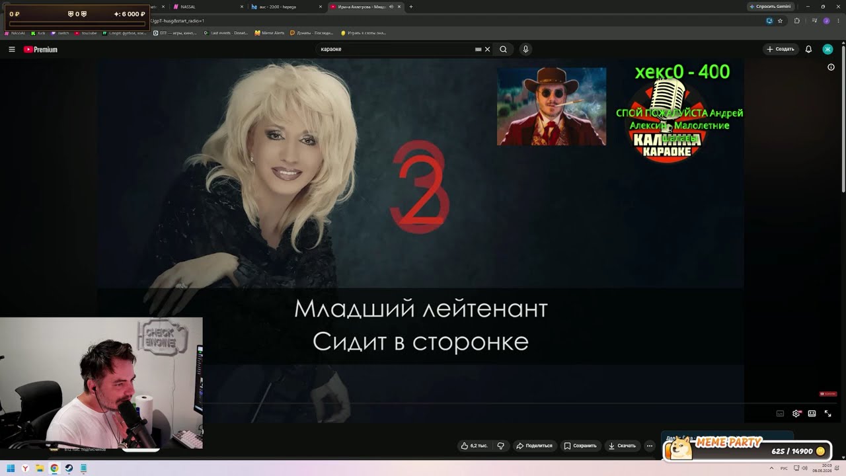Click the cowboy hat thumbnail overlay
The height and width of the screenshot is (476, 846).
[551, 106]
